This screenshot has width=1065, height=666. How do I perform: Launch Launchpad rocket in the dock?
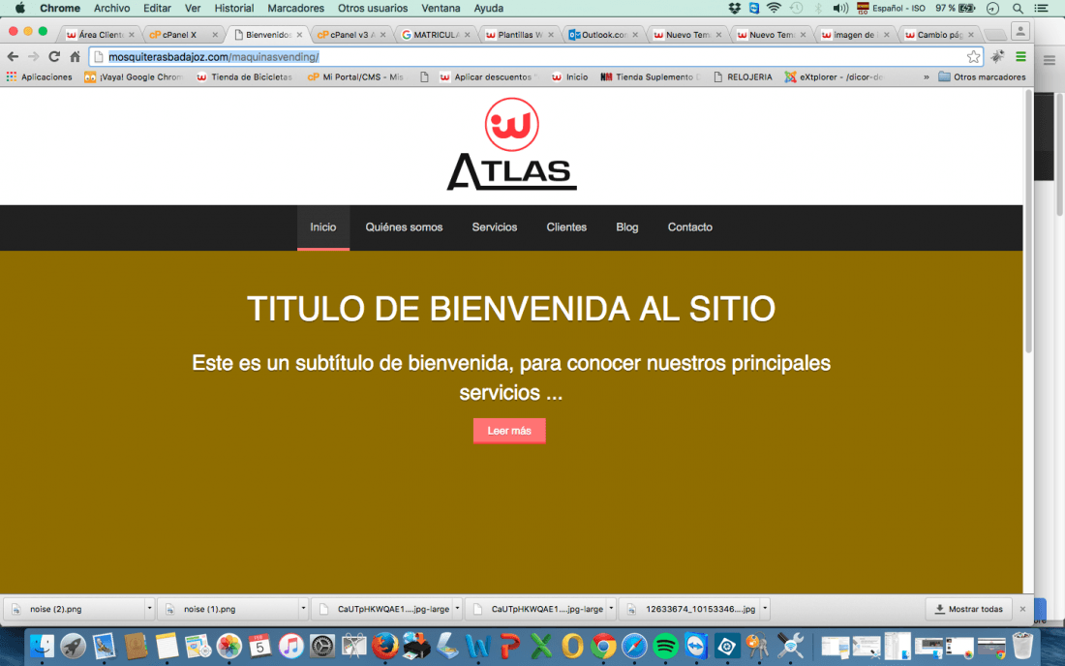[73, 646]
